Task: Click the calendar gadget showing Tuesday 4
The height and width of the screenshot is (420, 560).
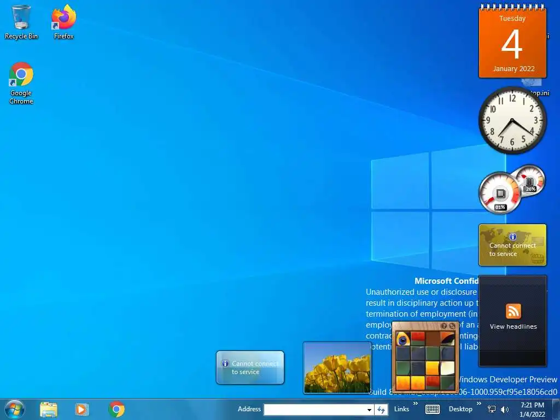Action: click(x=512, y=41)
